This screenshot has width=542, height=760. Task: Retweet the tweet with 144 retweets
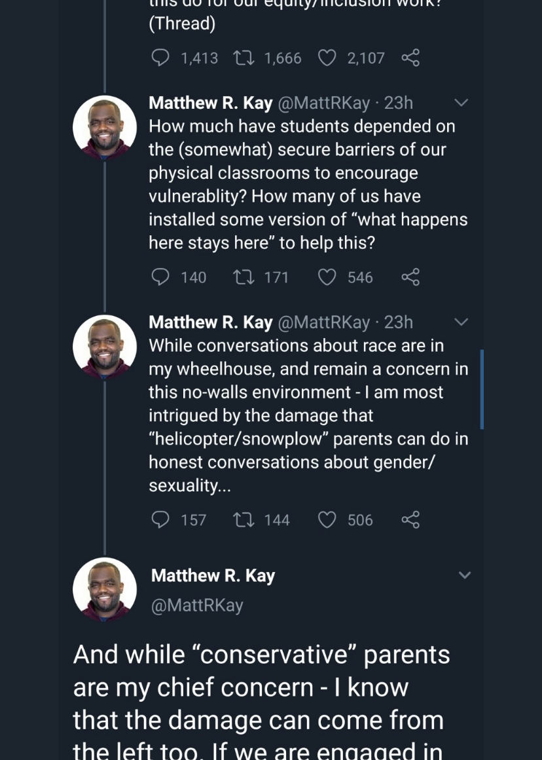[x=244, y=520]
